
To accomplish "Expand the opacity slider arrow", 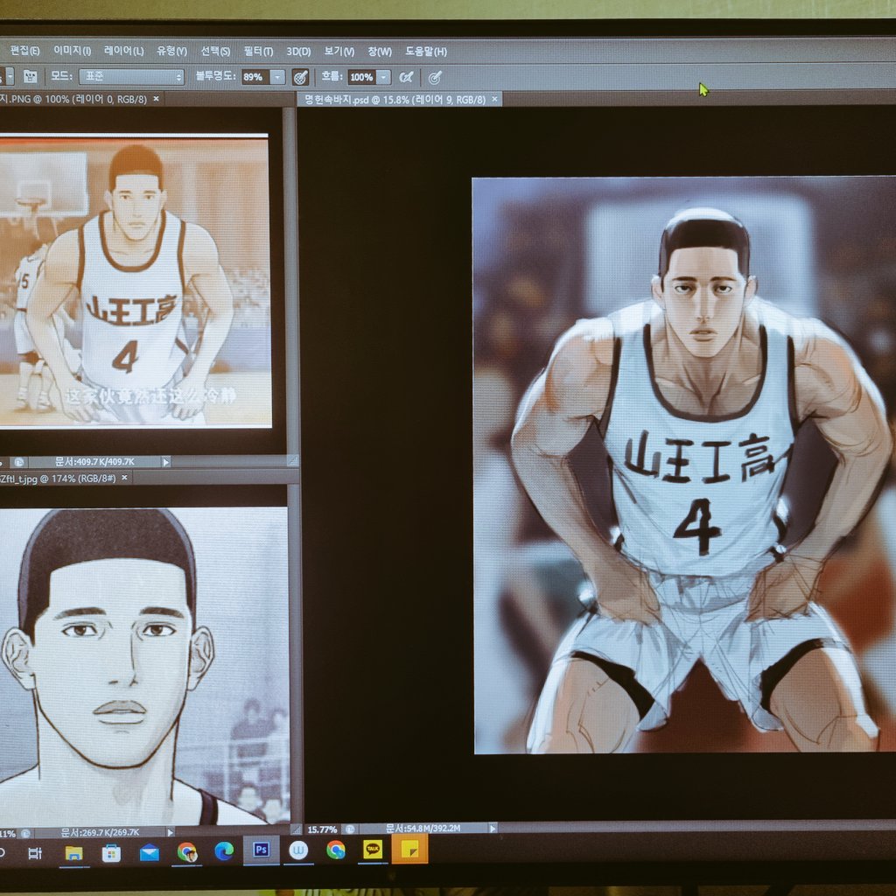I will tap(277, 77).
